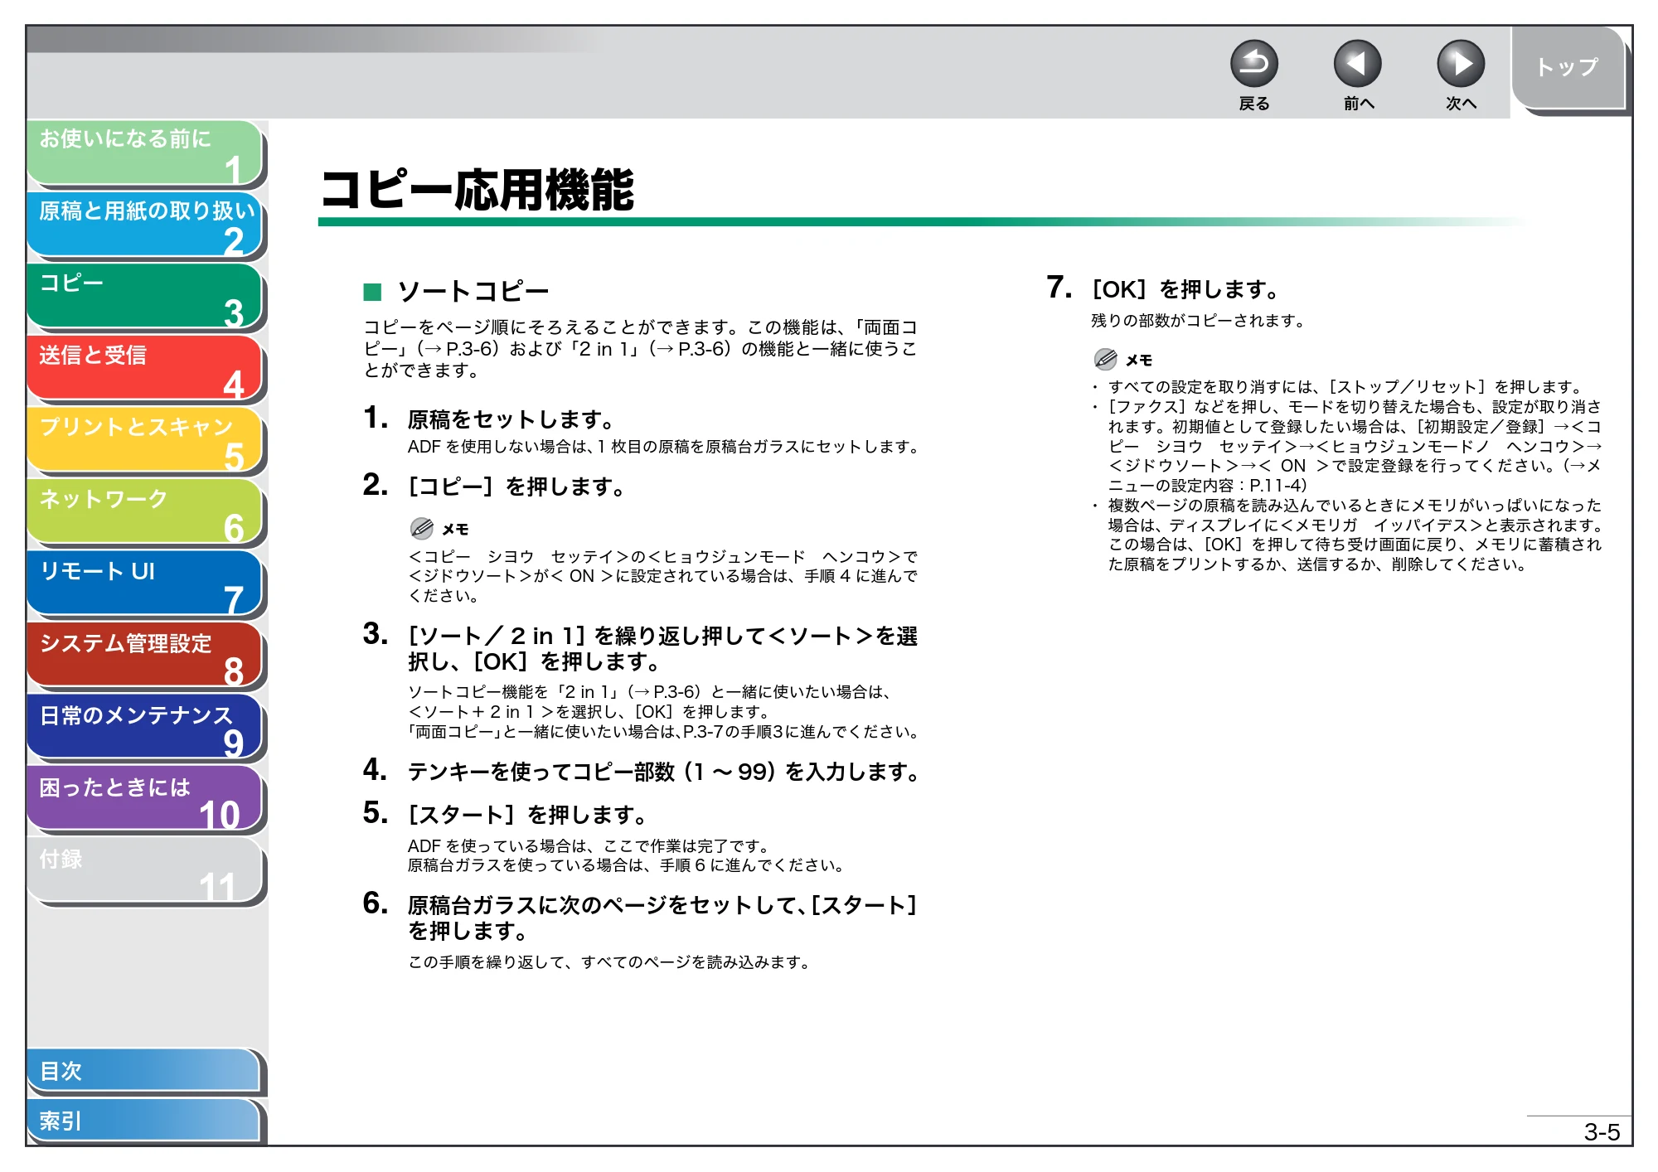
Task: Open chapter 6 ネットワーク
Action: point(145,512)
